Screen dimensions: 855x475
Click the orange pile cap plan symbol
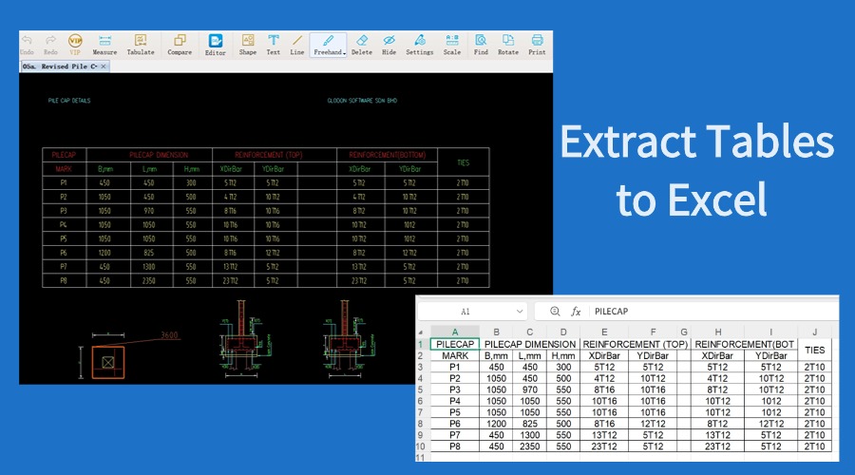tap(108, 362)
